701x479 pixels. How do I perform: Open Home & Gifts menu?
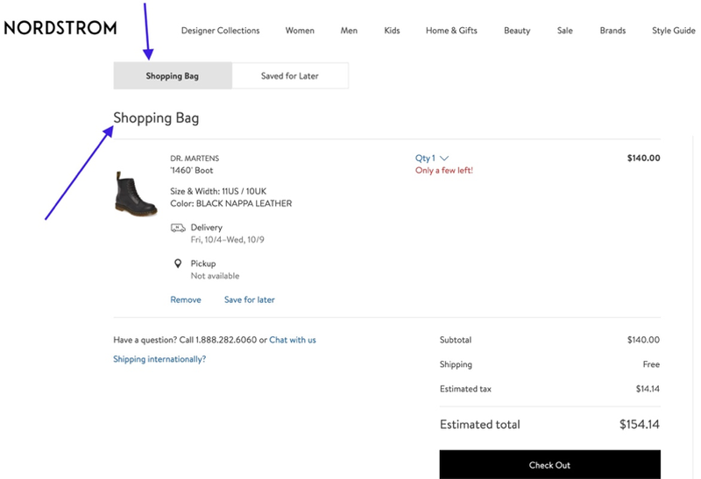pos(451,31)
